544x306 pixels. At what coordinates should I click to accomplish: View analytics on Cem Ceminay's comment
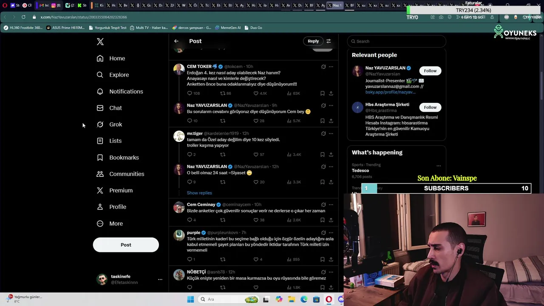coord(294,220)
